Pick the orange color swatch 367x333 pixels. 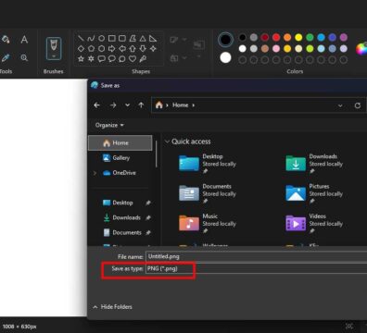(x=287, y=37)
